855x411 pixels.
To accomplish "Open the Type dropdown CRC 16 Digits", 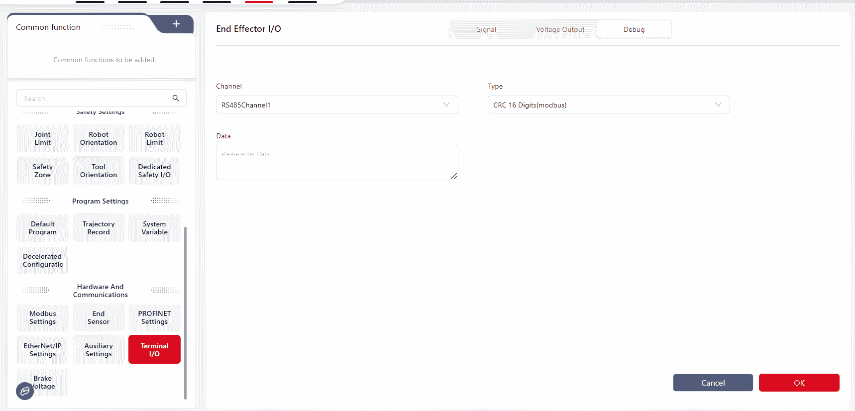I will click(x=608, y=105).
